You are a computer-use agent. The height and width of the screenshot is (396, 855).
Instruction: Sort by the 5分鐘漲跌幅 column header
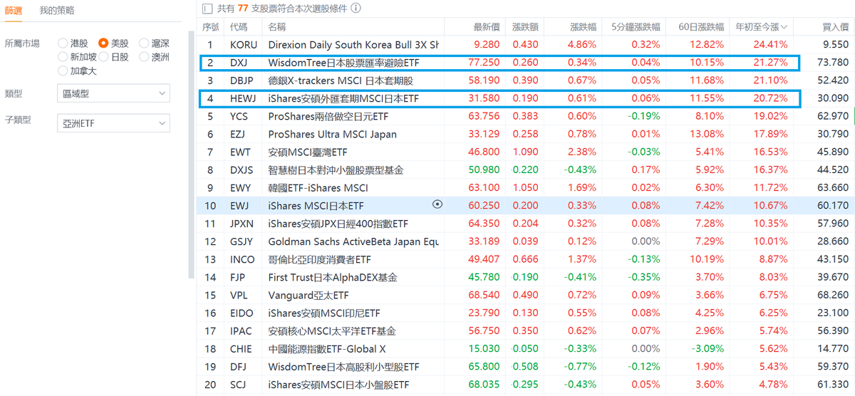636,27
